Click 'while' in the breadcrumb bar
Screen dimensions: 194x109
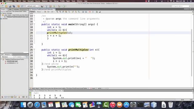coord(99,88)
